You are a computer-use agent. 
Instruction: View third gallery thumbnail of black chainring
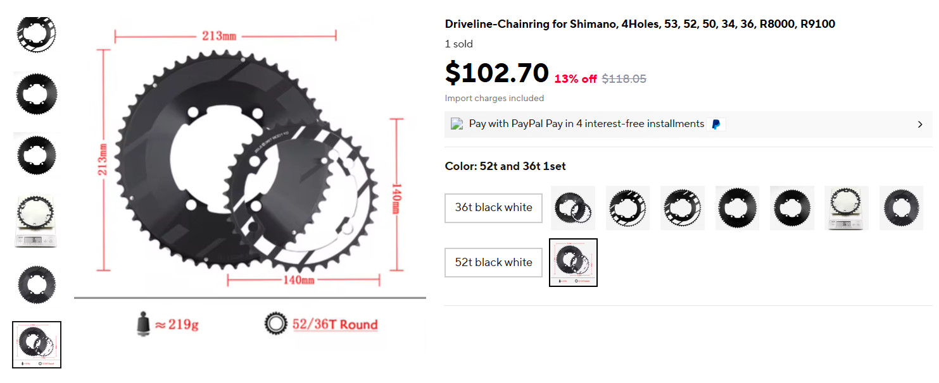point(36,155)
